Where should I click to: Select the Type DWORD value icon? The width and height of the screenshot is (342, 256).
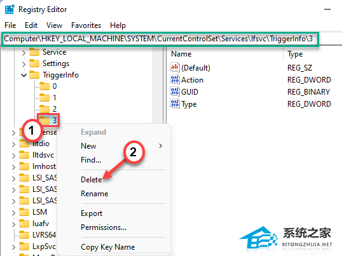174,104
